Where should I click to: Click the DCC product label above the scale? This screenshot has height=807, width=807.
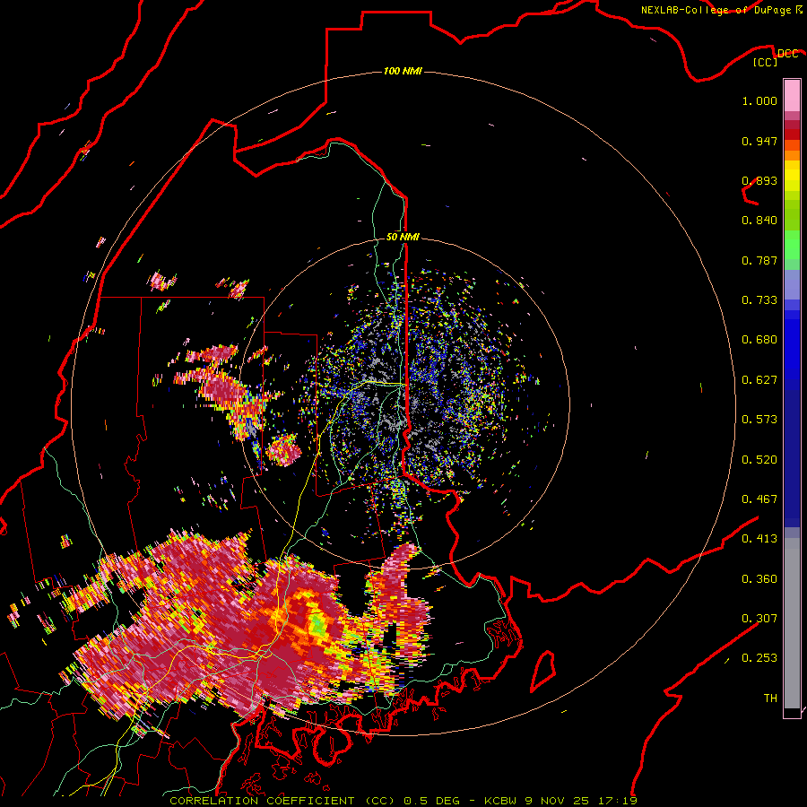pyautogui.click(x=788, y=54)
